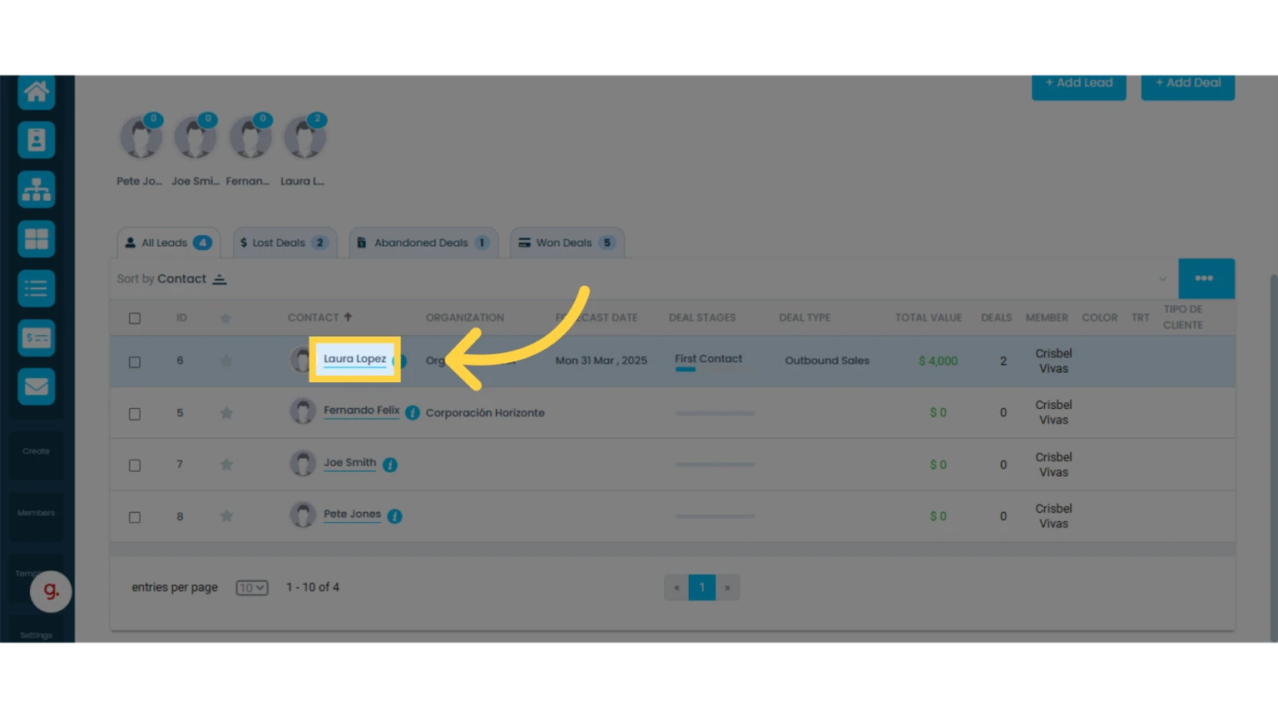Open the home icon in sidebar
This screenshot has width=1278, height=718.
point(37,91)
